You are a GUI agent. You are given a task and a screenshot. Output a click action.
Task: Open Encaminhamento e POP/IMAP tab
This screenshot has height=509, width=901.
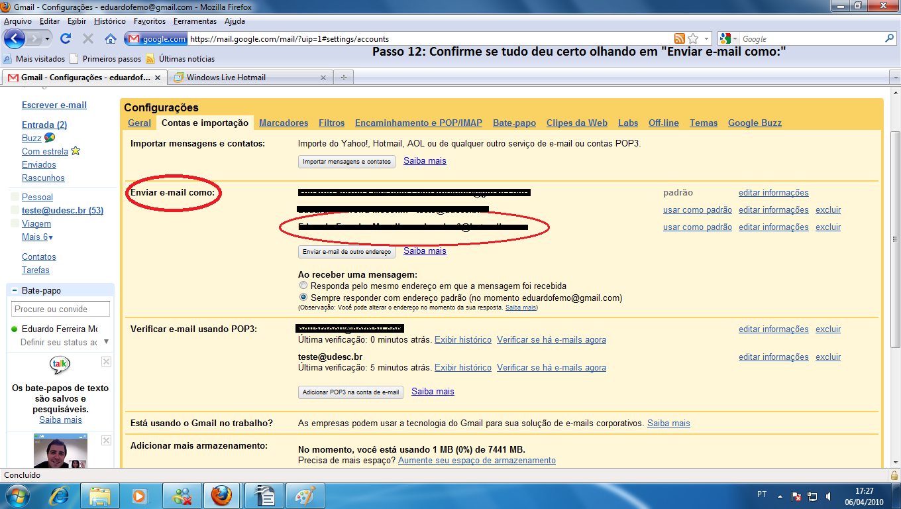[x=419, y=123]
